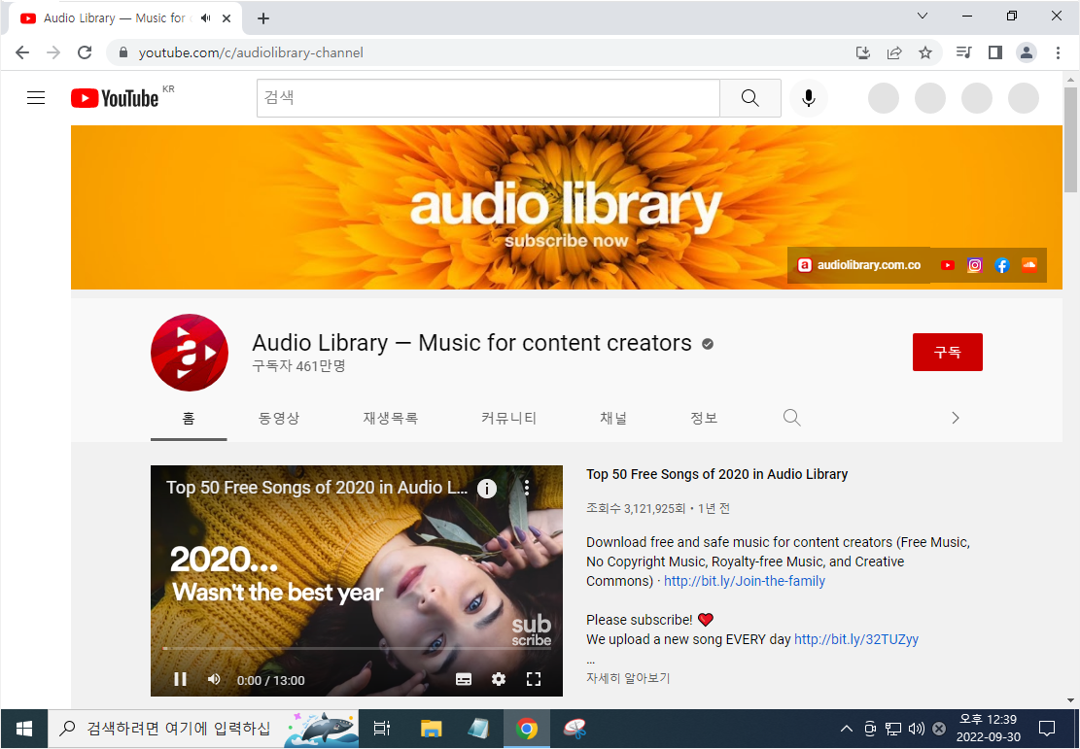Viewport: 1080px width, 749px height.
Task: Toggle subtitles on the video player
Action: click(464, 679)
